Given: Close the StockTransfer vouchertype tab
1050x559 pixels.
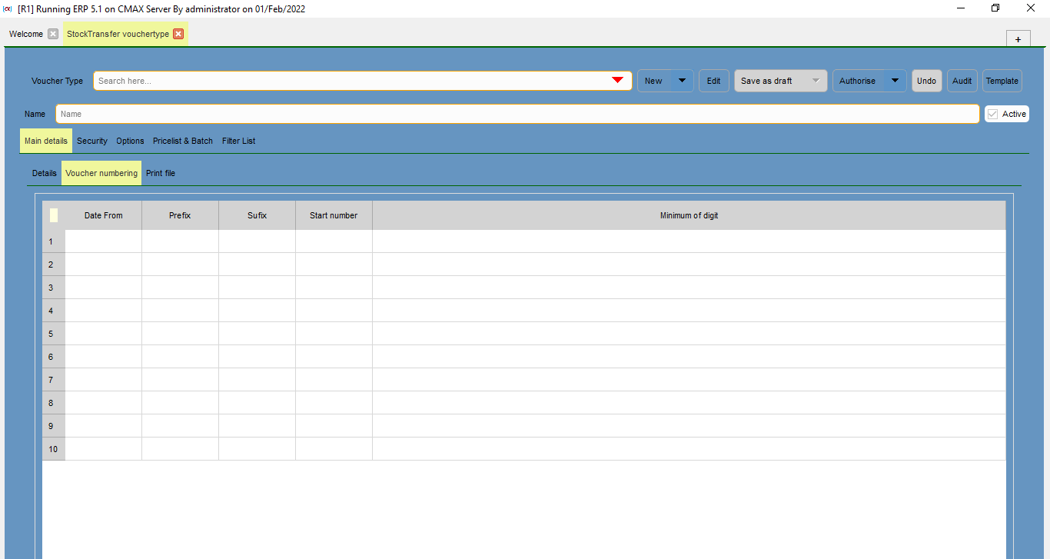Looking at the screenshot, I should click(178, 34).
